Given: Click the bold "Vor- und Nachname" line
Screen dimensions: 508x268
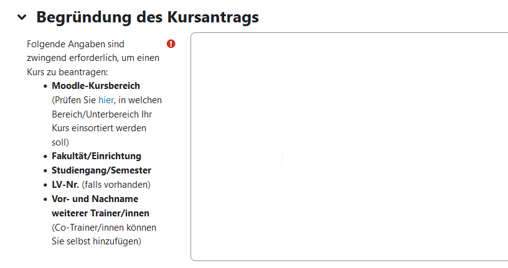Looking at the screenshot, I should [x=95, y=199].
